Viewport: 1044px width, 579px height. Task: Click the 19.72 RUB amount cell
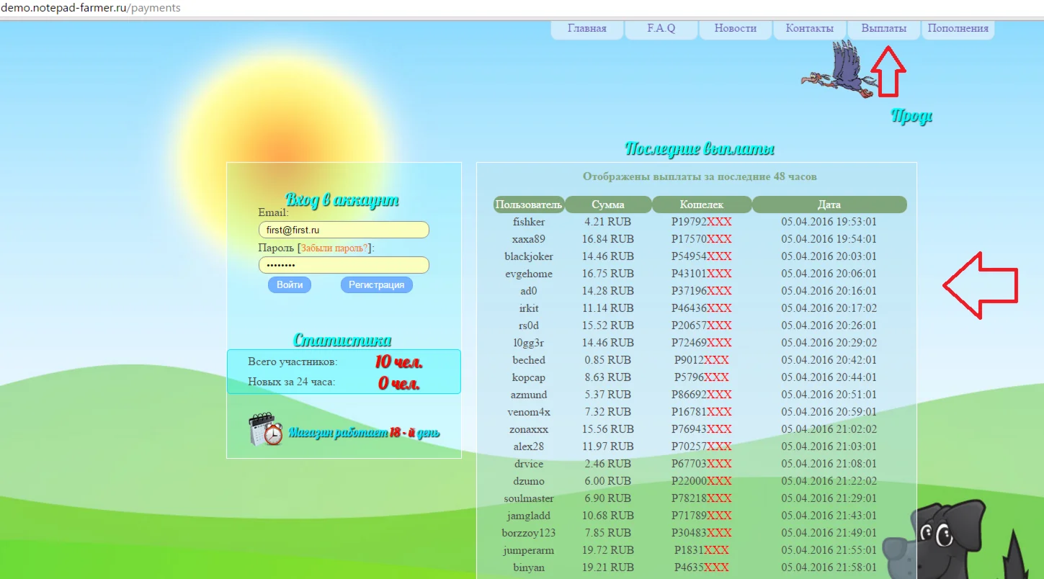point(608,550)
